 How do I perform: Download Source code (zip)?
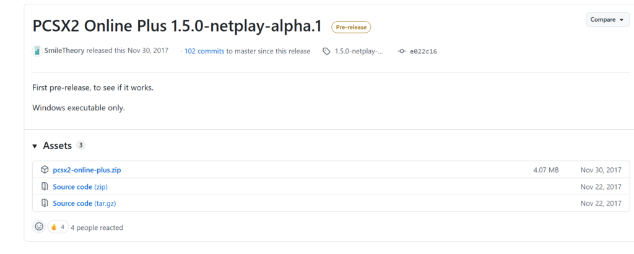[x=82, y=186]
